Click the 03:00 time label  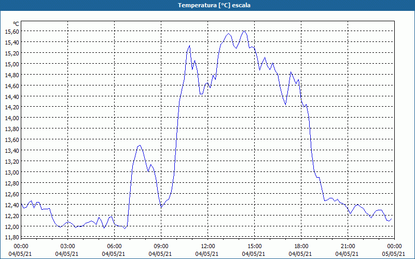(67, 247)
